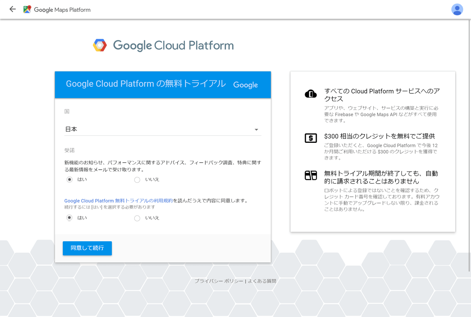Screen dimensions: 471x317
Task: Select はい for email updates
Action: 69,180
